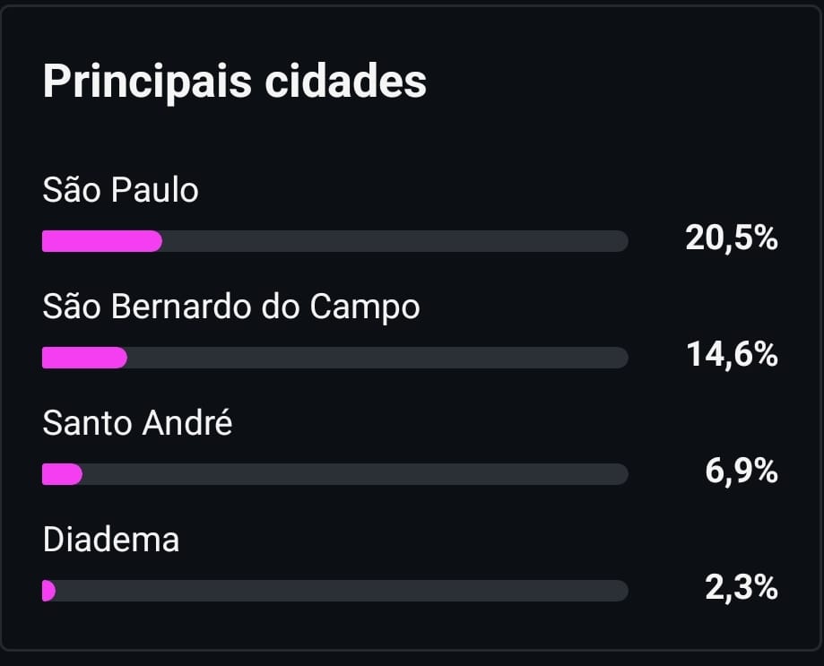The height and width of the screenshot is (666, 824).
Task: Select the pink fill of Santo André bar
Action: (x=61, y=474)
